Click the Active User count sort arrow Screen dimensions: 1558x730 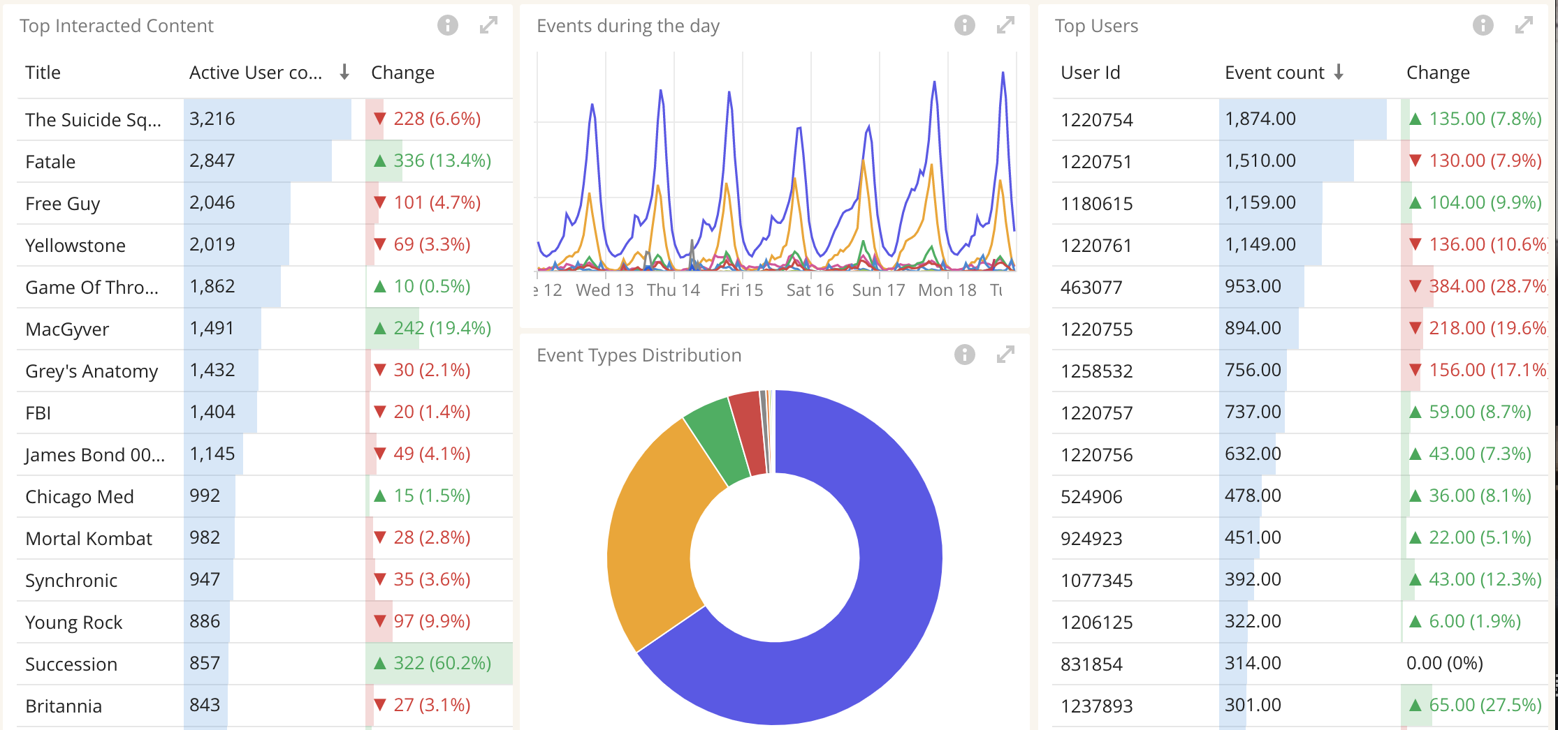[x=344, y=72]
